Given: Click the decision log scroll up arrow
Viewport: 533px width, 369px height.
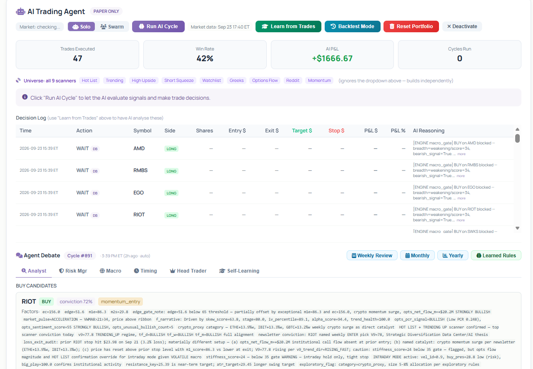Looking at the screenshot, I should [517, 129].
